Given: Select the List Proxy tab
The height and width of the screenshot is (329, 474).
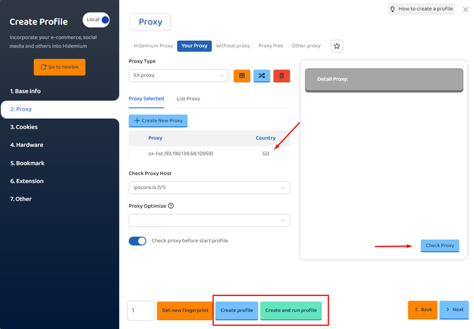Looking at the screenshot, I should click(188, 99).
